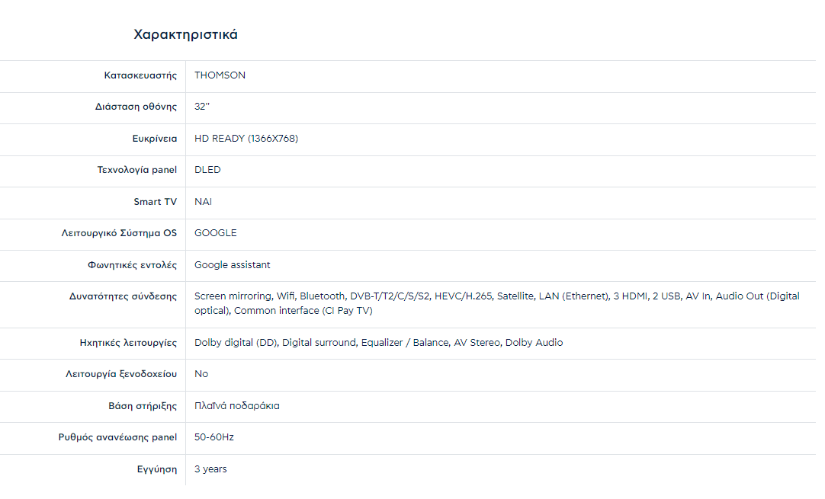Click the Λειτουργία ξενοδοχείου label
Image resolution: width=825 pixels, height=499 pixels.
tap(121, 374)
